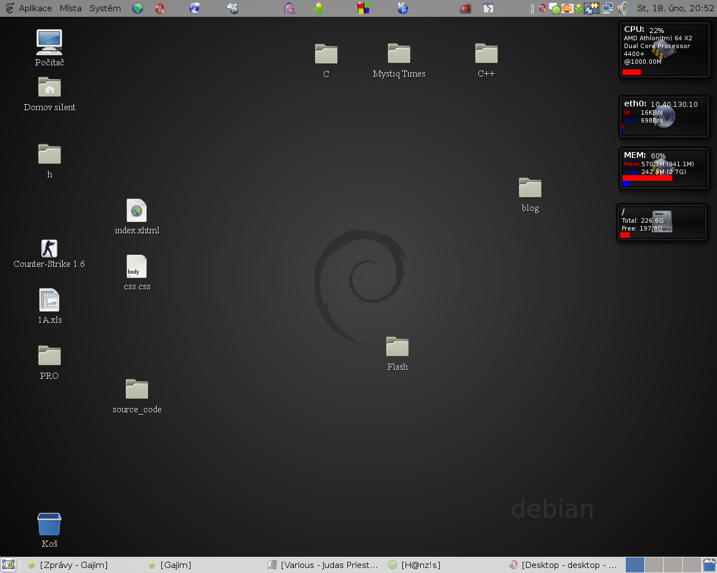717x573 pixels.
Task: Select the index.xhtml file icon
Action: pos(137,212)
